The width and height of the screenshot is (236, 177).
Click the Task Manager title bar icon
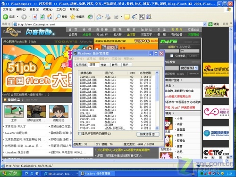[x=76, y=53]
